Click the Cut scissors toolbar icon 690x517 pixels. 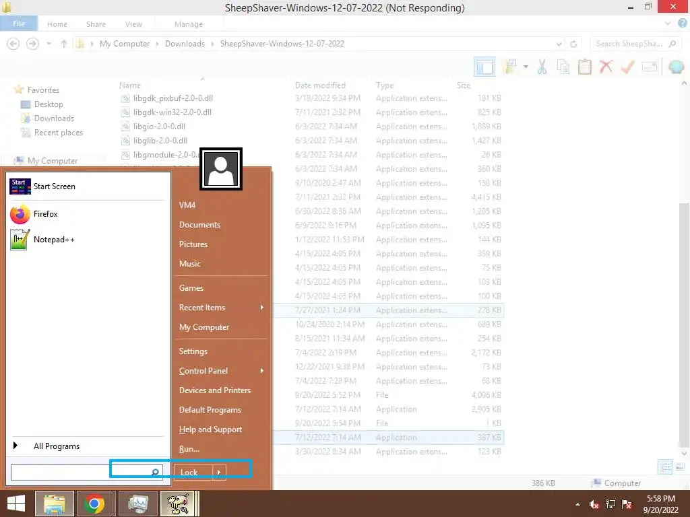[542, 67]
